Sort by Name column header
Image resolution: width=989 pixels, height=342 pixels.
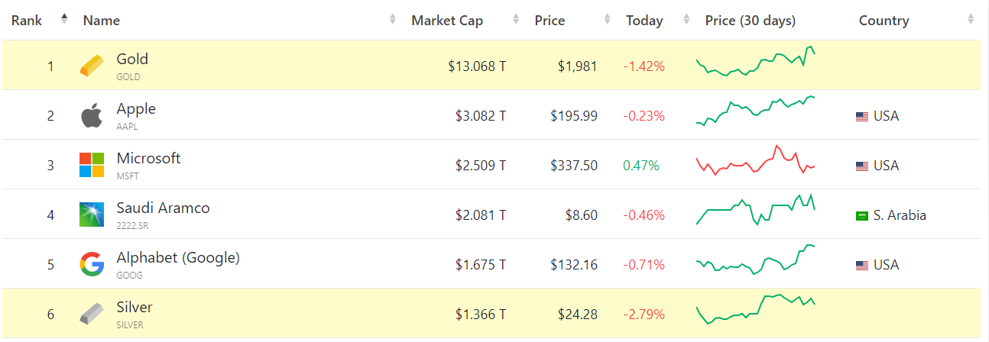102,21
